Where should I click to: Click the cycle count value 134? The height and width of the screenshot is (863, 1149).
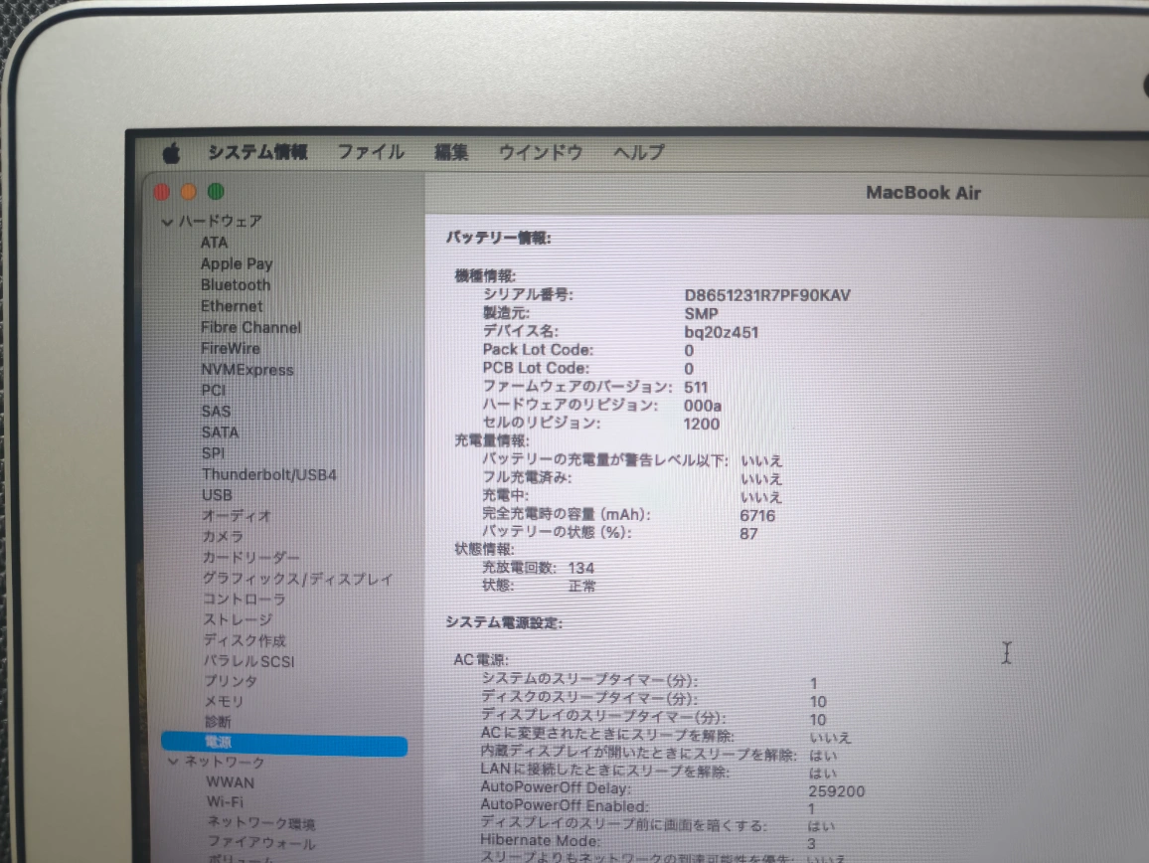[581, 569]
